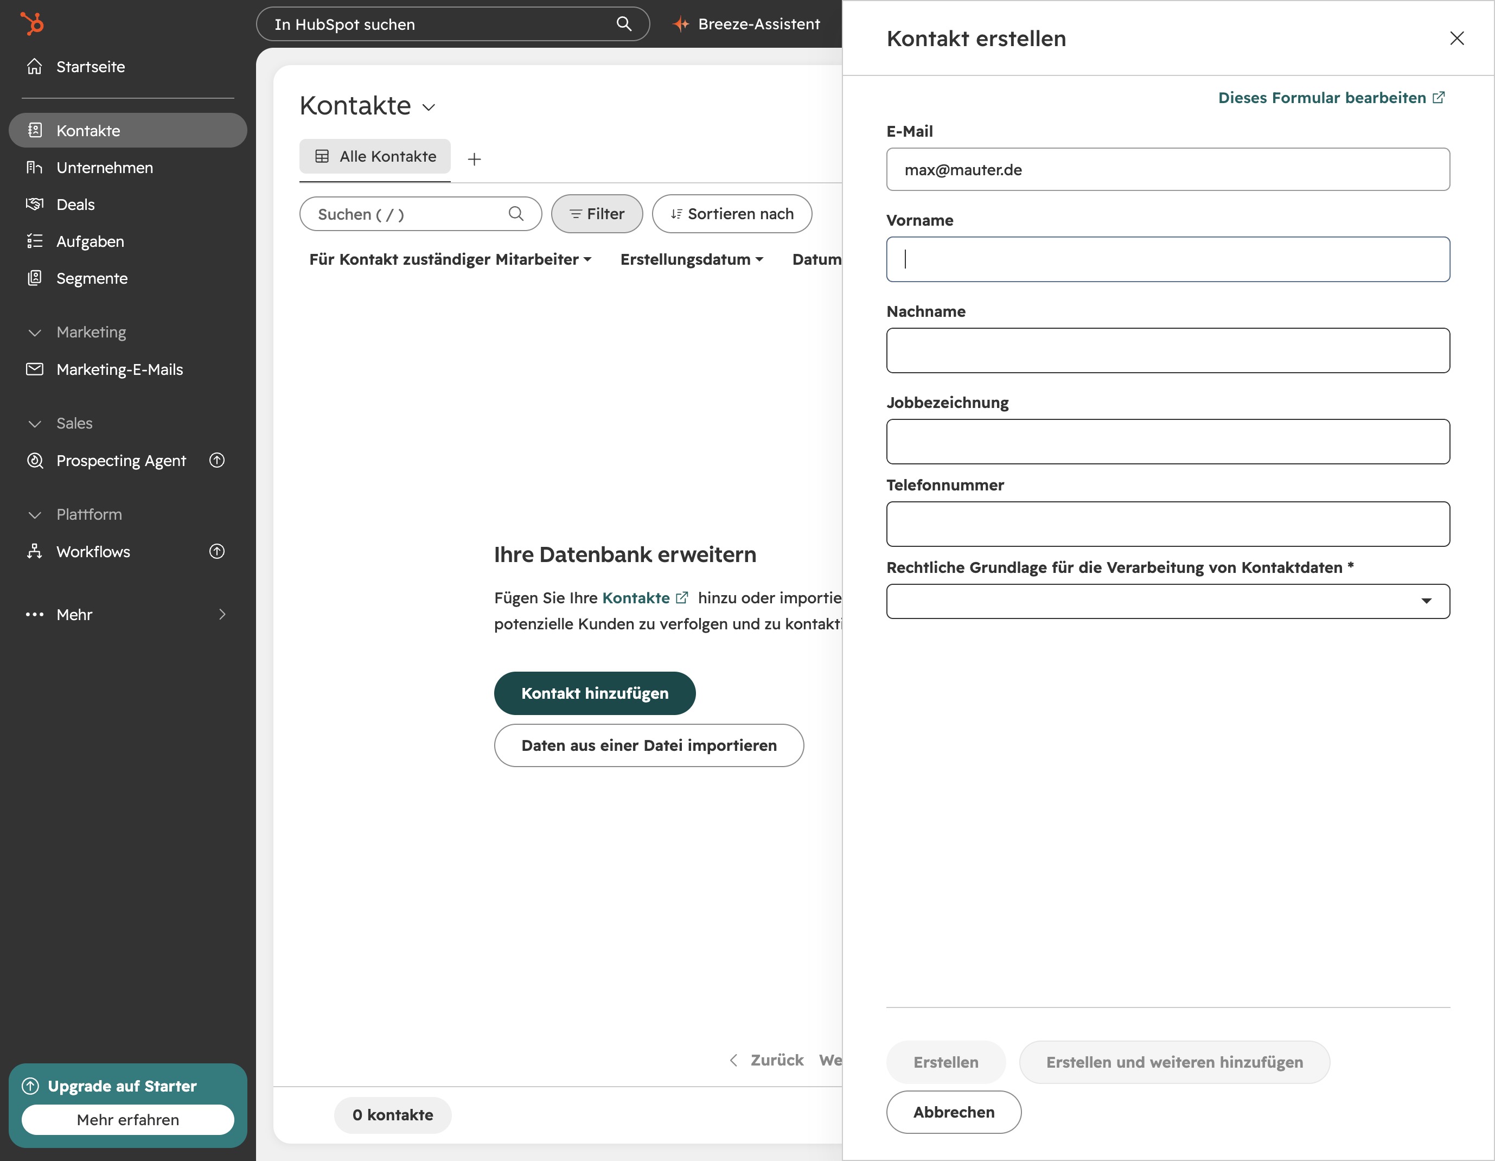Open Erstellungsdatum filter dropdown

[692, 259]
